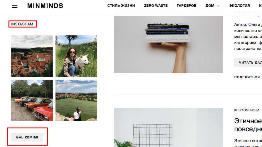
Task: Click the @ALIZEMIMI button
Action: [27, 137]
